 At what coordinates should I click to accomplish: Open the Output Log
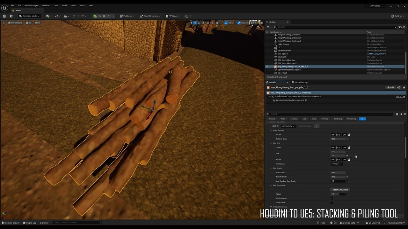[29, 223]
